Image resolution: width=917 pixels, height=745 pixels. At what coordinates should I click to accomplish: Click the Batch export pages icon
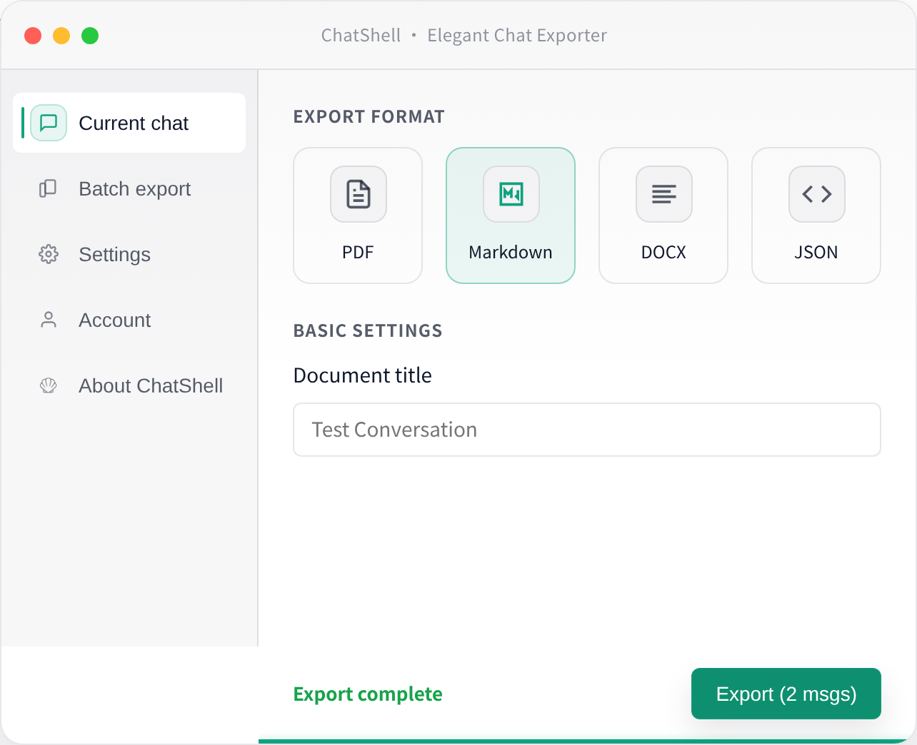tap(48, 188)
